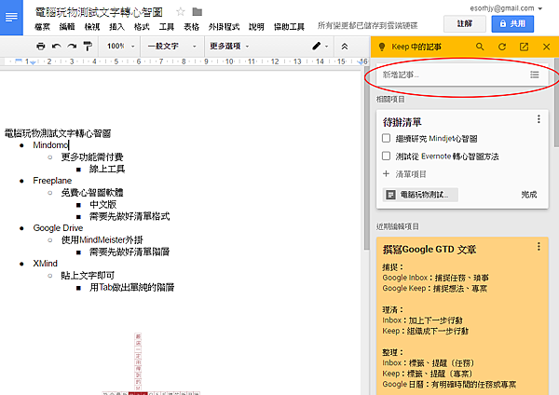The width and height of the screenshot is (559, 395).
Task: Click the 更多功能需付費 sub-bullet
Action: 92,157
